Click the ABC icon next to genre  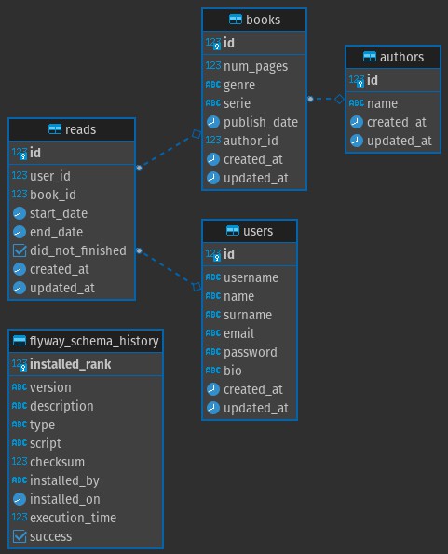(x=213, y=85)
